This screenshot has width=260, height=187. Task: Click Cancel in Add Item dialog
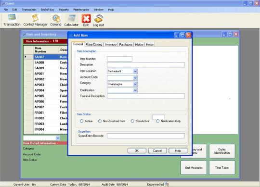[x=157, y=150]
